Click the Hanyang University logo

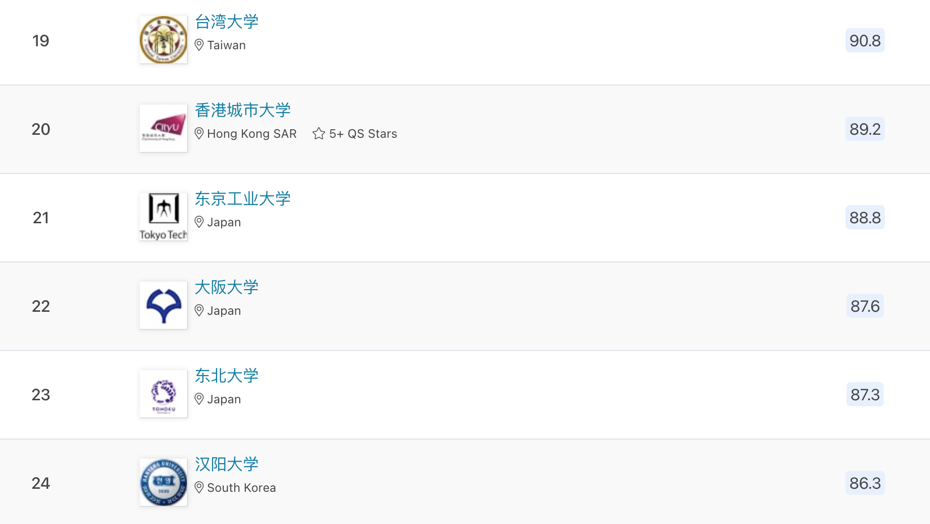click(163, 482)
